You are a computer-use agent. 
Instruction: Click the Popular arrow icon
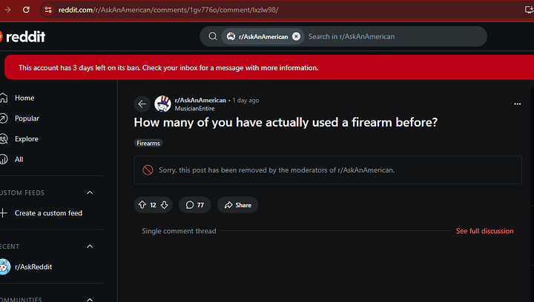(x=4, y=118)
